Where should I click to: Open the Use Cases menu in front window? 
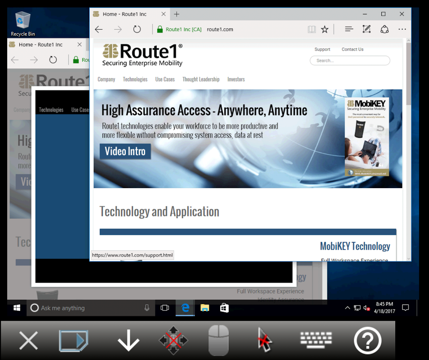[165, 79]
